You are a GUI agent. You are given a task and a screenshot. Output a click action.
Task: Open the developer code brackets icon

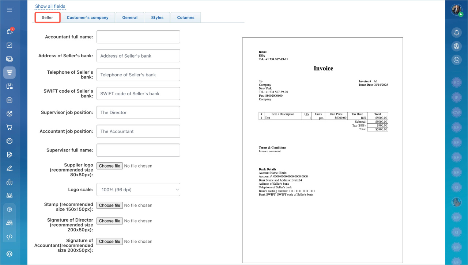pyautogui.click(x=10, y=237)
